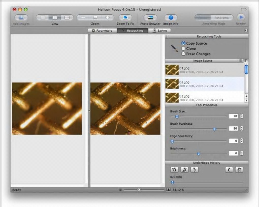Choose the Clone retouching option

184,49
